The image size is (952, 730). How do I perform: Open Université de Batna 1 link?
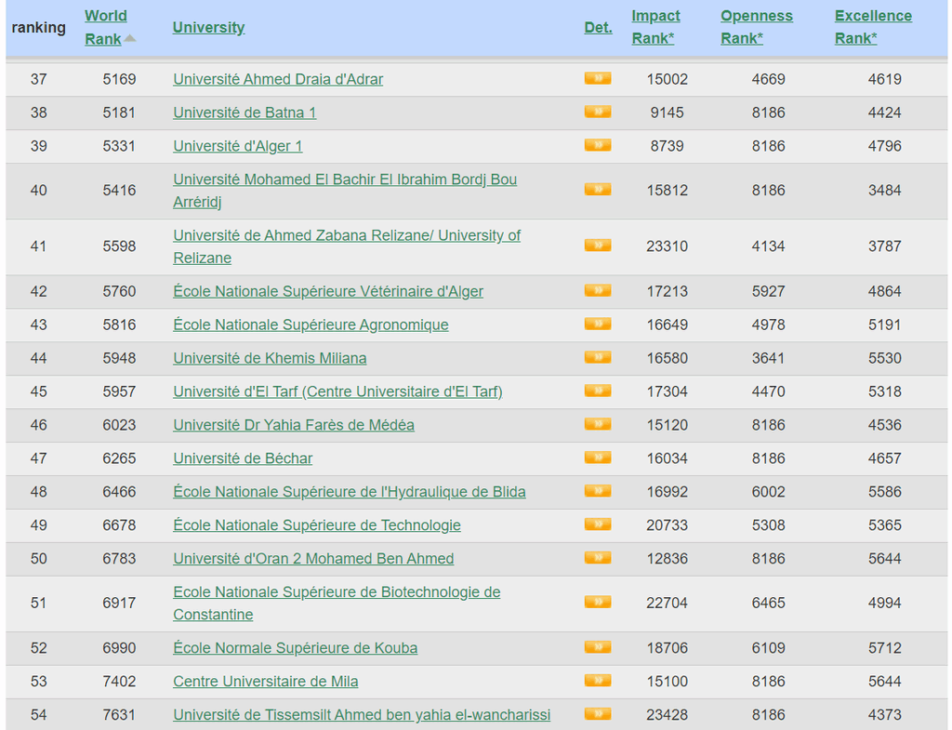pos(245,113)
